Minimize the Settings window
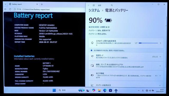Screen dimensions: 169x96 tap(153, 4)
